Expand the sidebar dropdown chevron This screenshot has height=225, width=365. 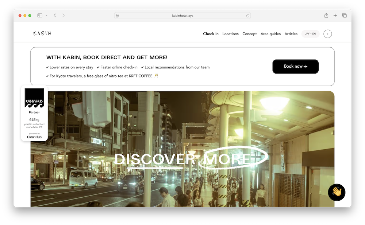[x=46, y=16]
